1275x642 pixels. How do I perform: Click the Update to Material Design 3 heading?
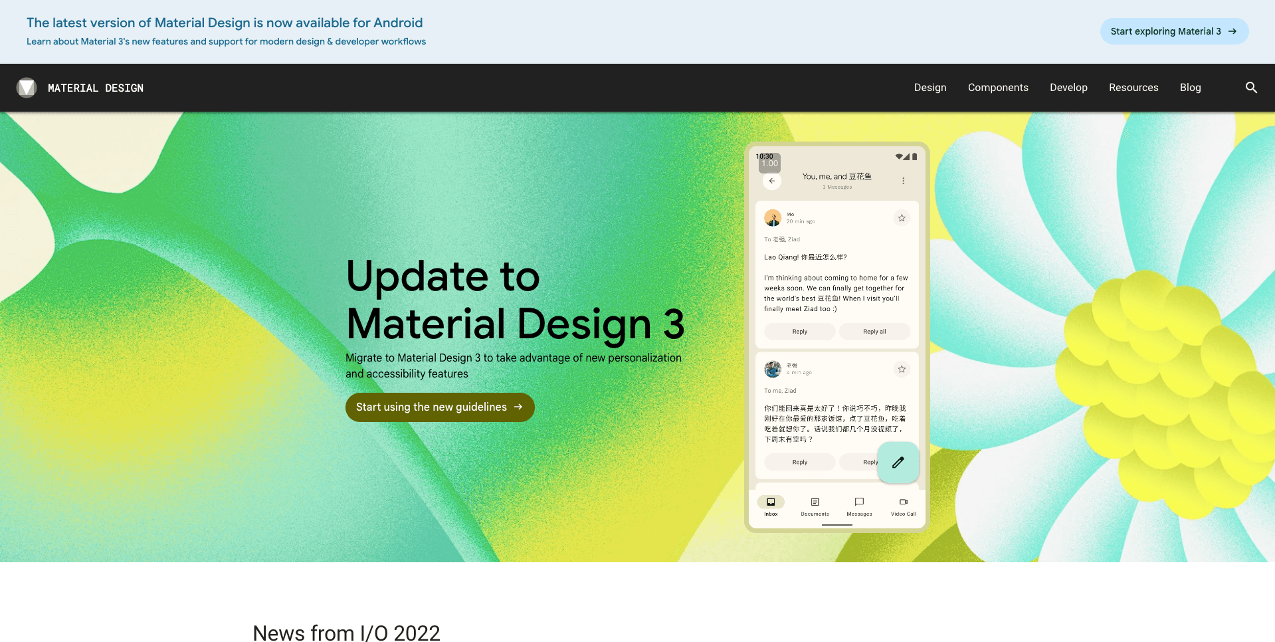[515, 300]
